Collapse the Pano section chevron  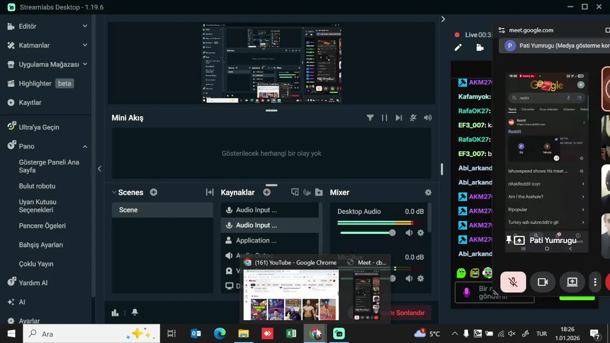(x=85, y=146)
